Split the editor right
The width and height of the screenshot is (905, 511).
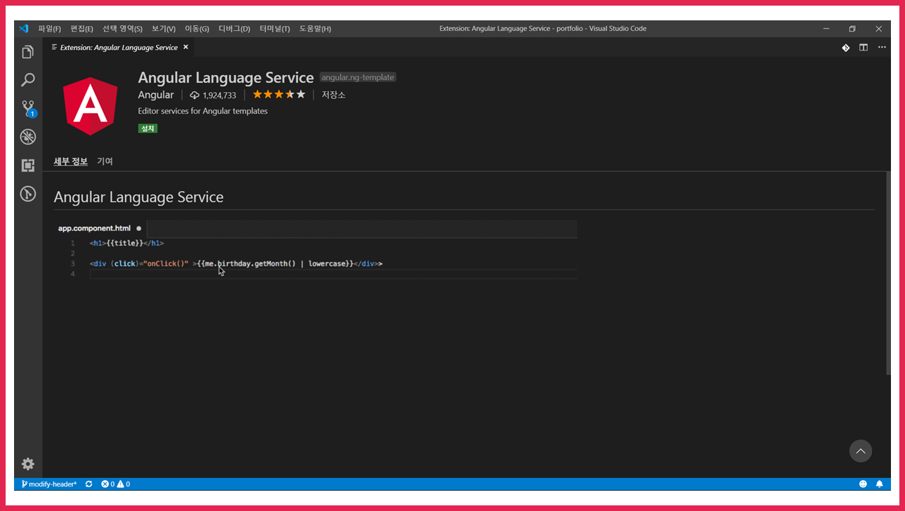click(x=864, y=48)
